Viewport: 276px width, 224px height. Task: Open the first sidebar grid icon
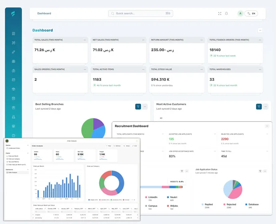pos(13,34)
